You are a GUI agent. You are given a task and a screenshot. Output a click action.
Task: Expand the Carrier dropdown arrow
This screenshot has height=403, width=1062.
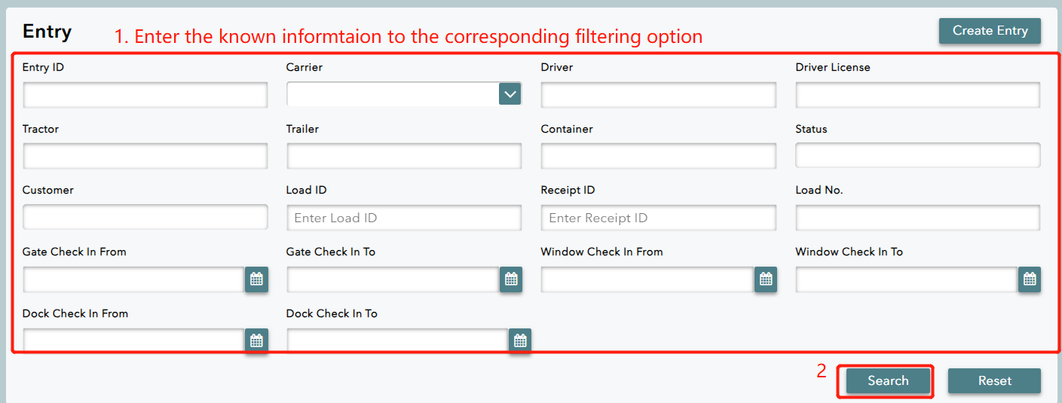510,94
